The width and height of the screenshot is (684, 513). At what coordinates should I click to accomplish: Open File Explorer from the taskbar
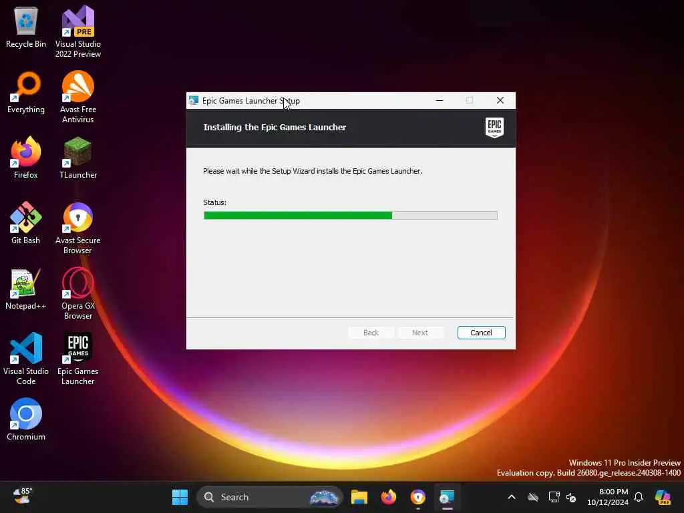[x=359, y=497]
